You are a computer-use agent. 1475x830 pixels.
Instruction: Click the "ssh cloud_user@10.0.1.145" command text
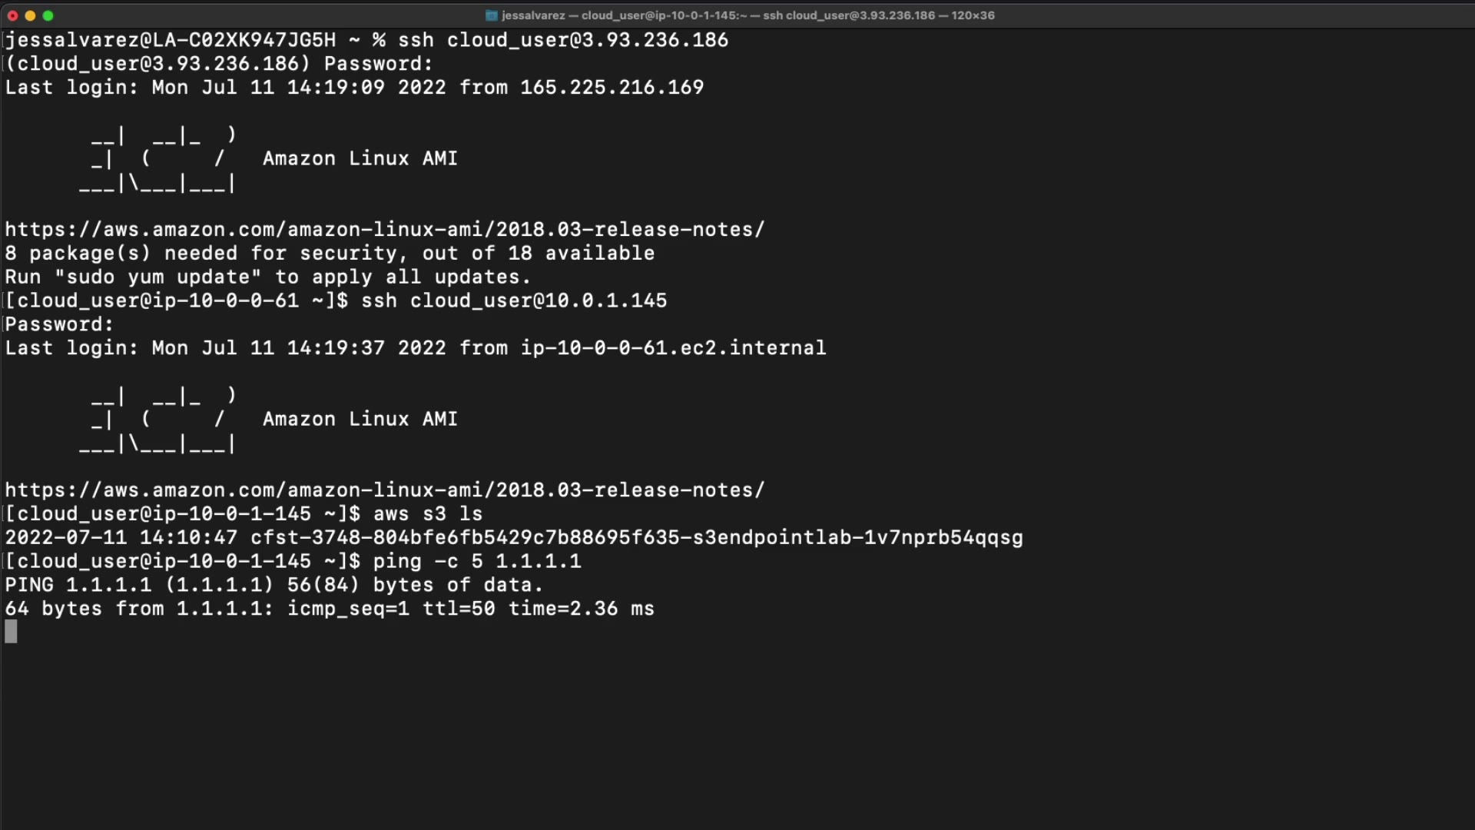pos(513,300)
